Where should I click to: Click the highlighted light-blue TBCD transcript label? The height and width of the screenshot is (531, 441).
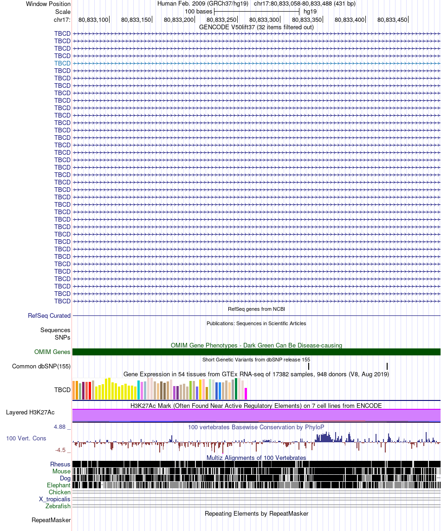tap(62, 63)
